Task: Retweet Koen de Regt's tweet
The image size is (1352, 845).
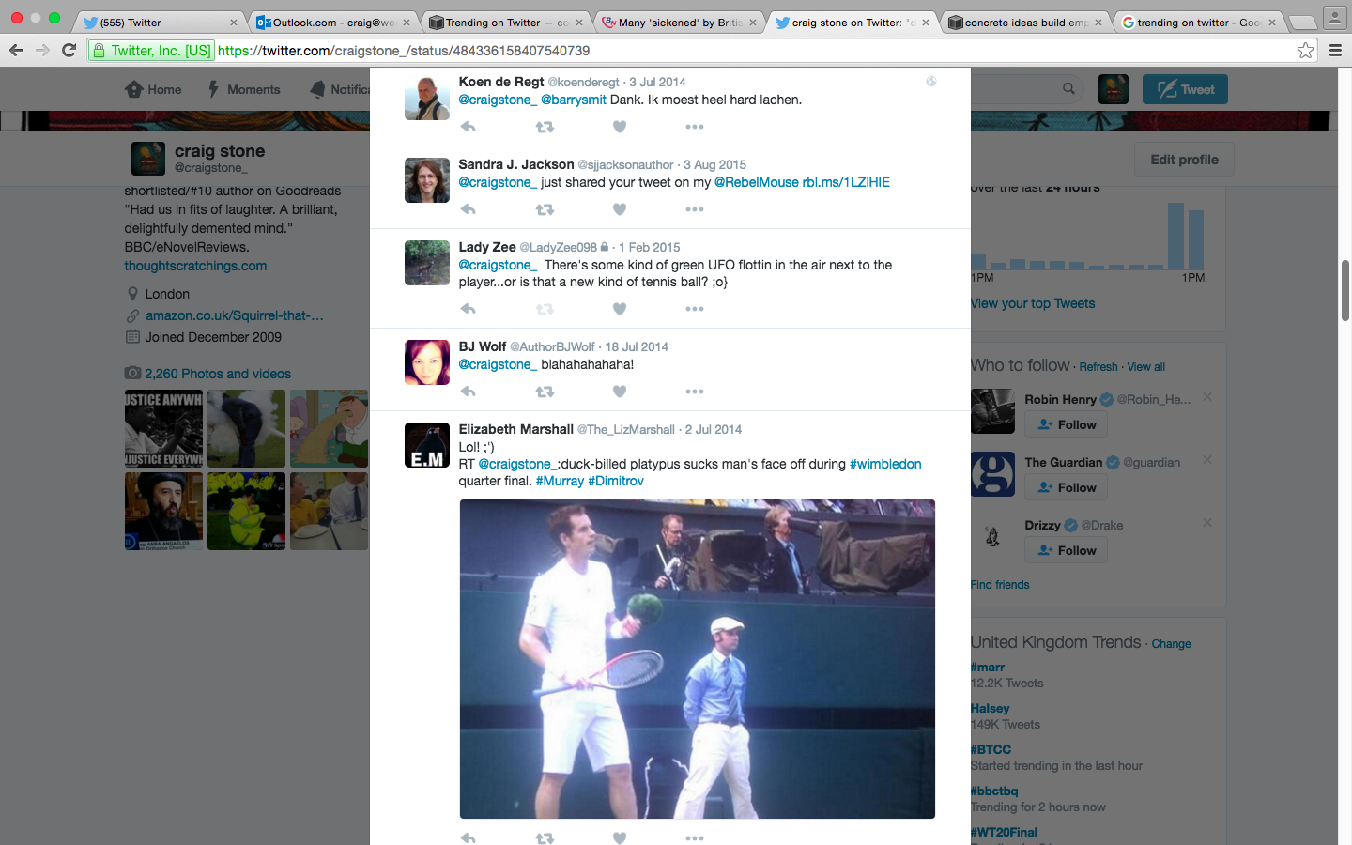Action: 545,127
